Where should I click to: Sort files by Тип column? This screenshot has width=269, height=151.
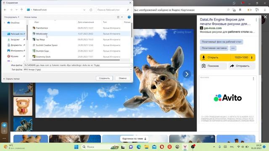(105, 22)
